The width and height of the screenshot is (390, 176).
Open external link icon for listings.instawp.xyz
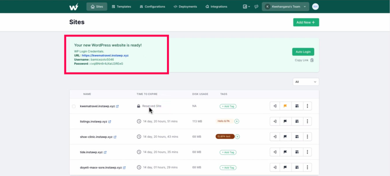(x=109, y=122)
